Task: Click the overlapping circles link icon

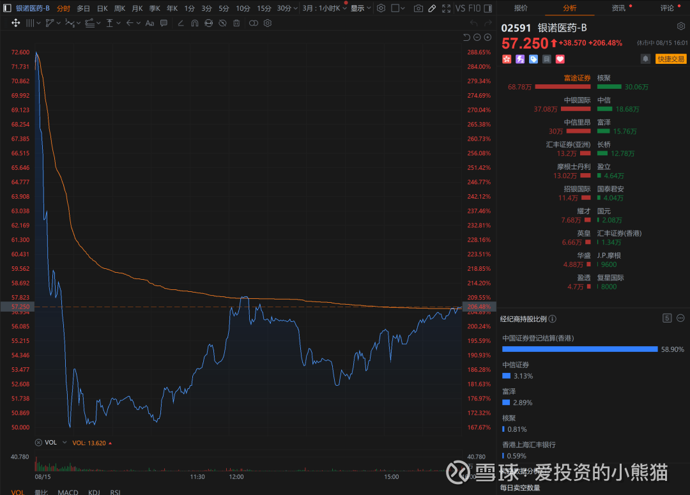Action: 254,23
